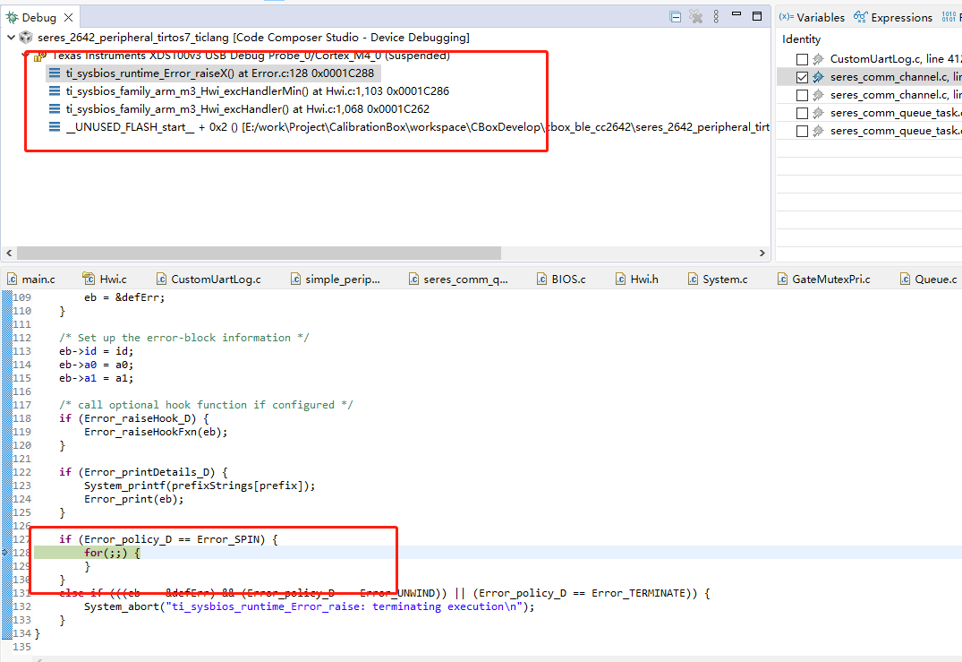
Task: Select the __UNUSED_FLASH_start__ + 0x2 frame
Action: tap(417, 126)
